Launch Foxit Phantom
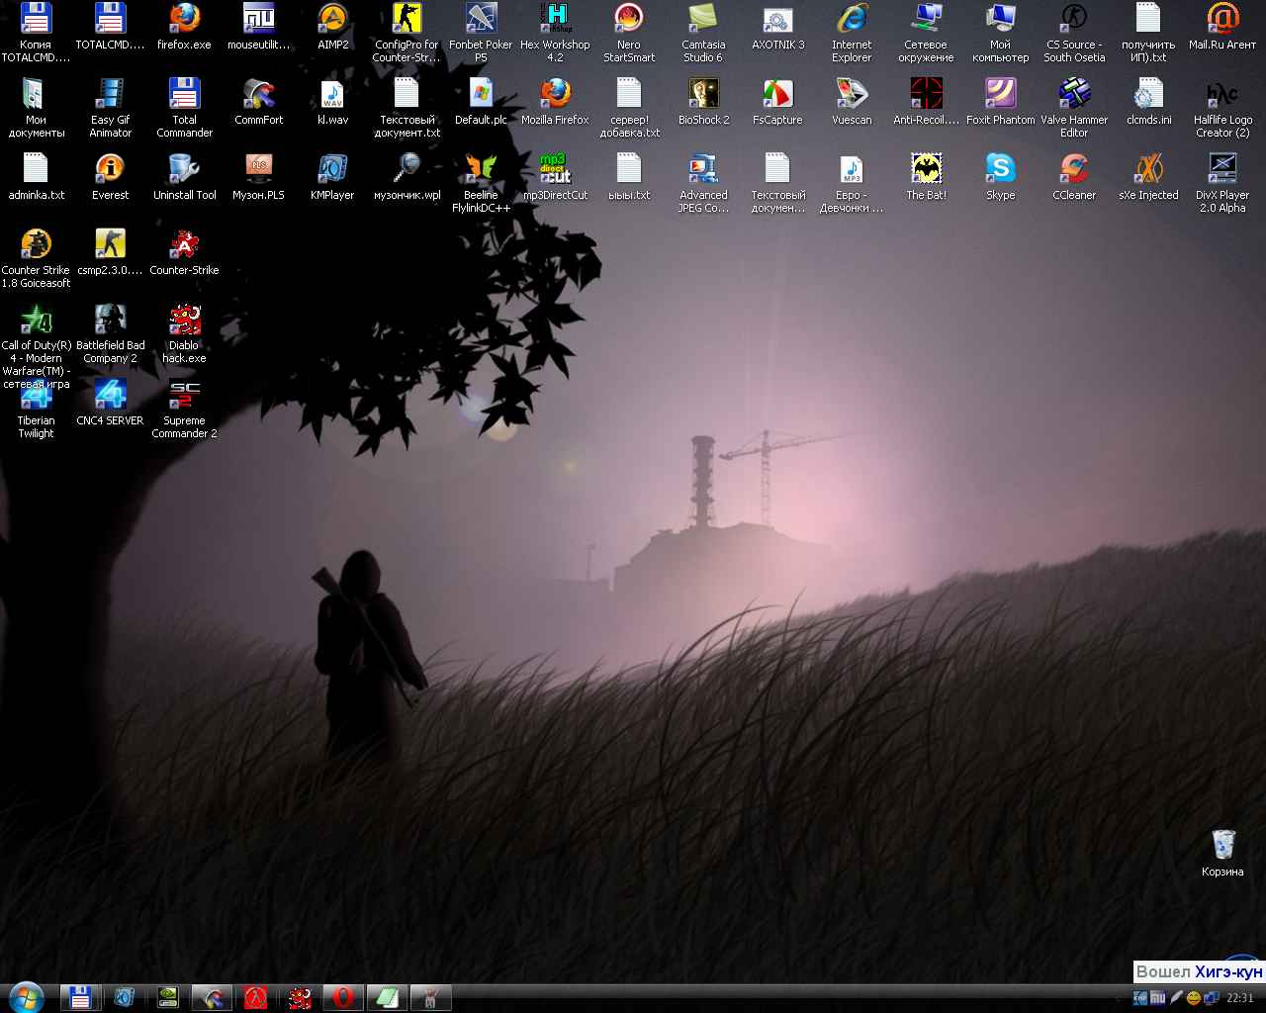This screenshot has width=1266, height=1013. coord(1000,102)
